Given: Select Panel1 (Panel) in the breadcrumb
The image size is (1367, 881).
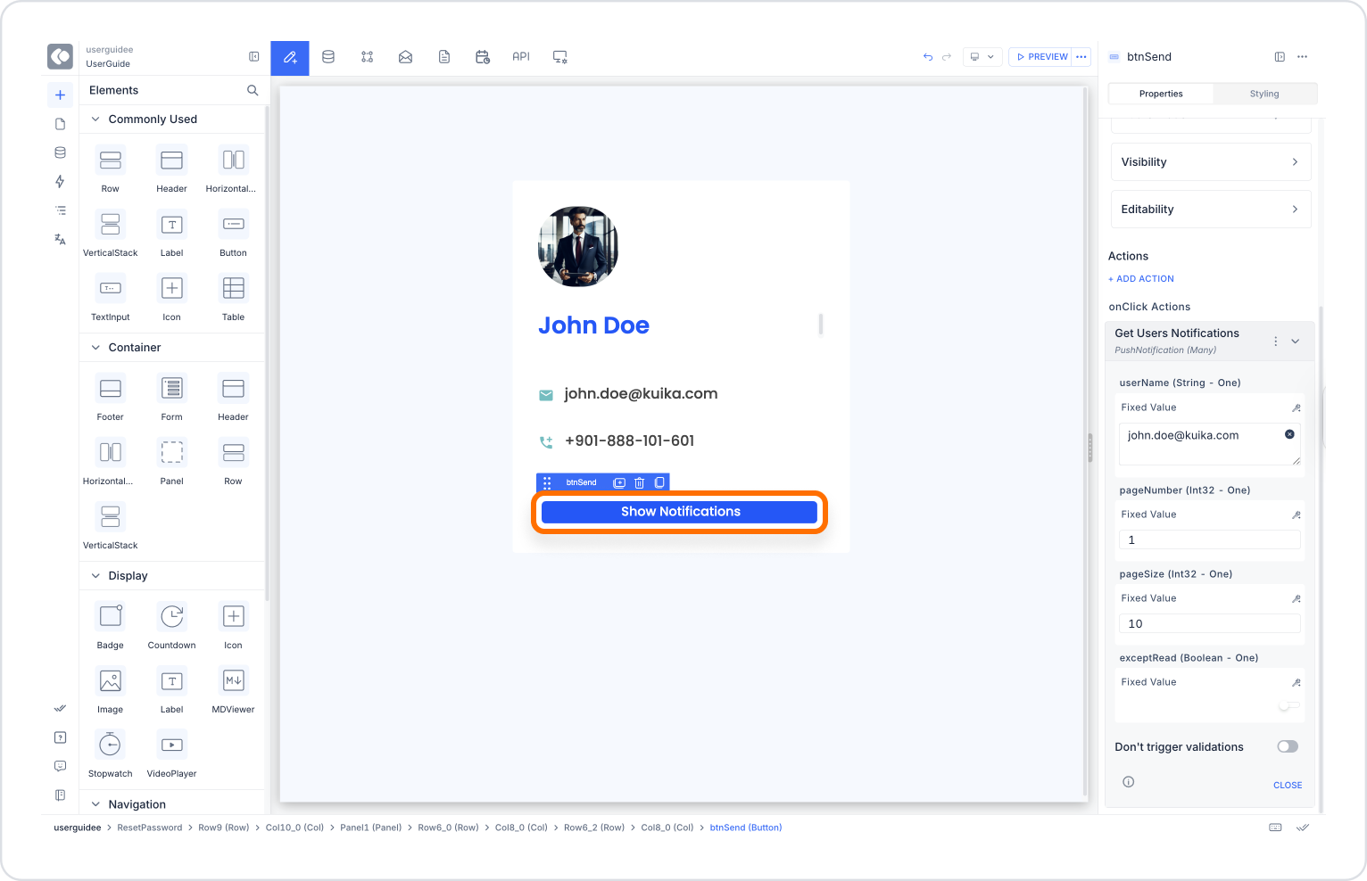Looking at the screenshot, I should point(370,828).
